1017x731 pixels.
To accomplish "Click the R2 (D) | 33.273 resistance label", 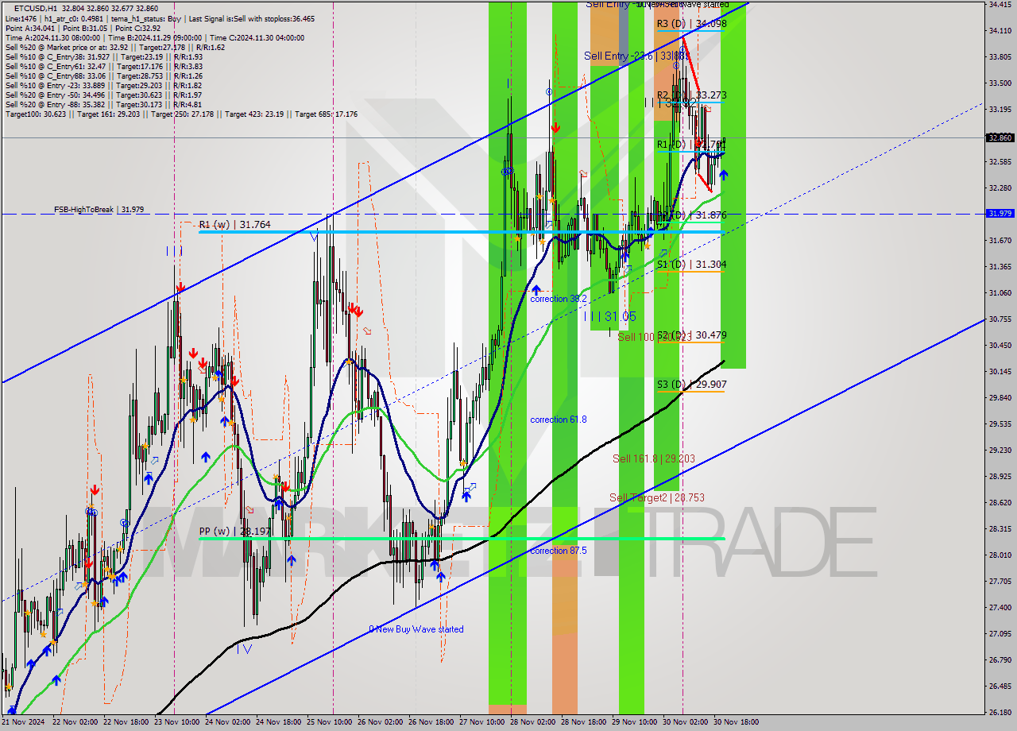I will [x=691, y=95].
